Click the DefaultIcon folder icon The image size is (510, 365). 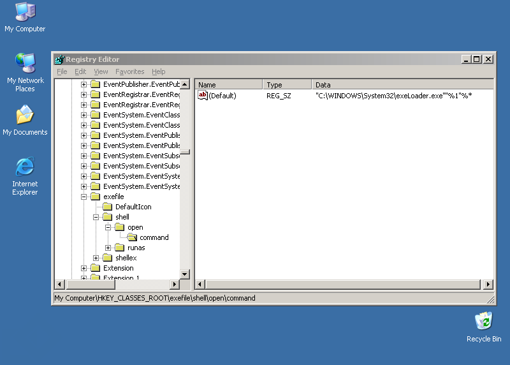pos(107,207)
